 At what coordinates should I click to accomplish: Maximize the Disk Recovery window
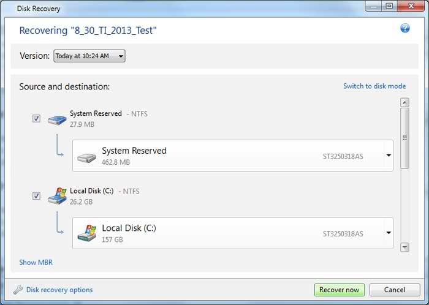(x=389, y=6)
